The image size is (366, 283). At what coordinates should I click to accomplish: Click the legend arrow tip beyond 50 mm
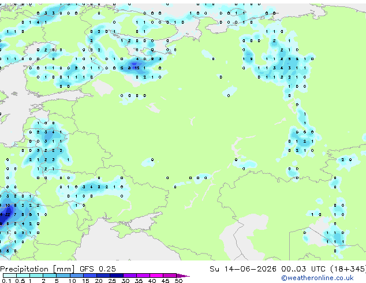183,275
